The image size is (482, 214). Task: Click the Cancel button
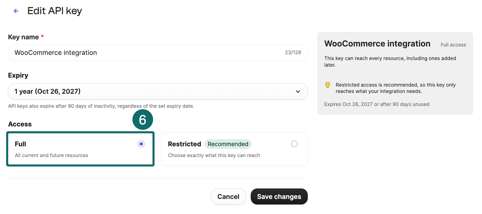coord(228,197)
